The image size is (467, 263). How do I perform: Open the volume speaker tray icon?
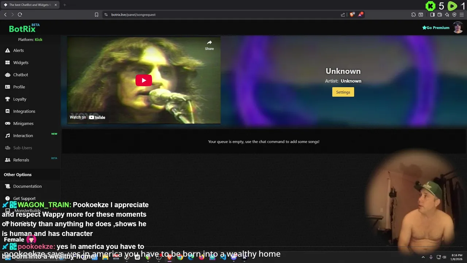tap(444, 257)
